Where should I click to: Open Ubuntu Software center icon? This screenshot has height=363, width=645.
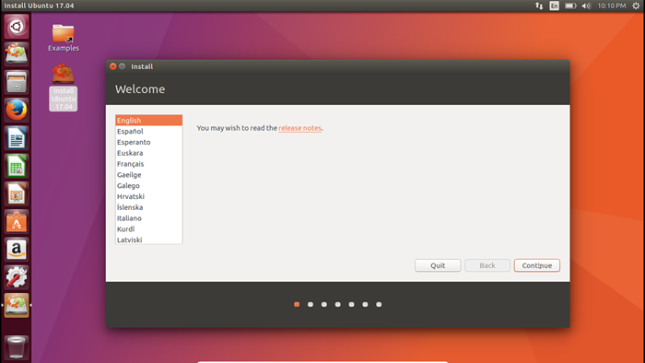click(17, 222)
